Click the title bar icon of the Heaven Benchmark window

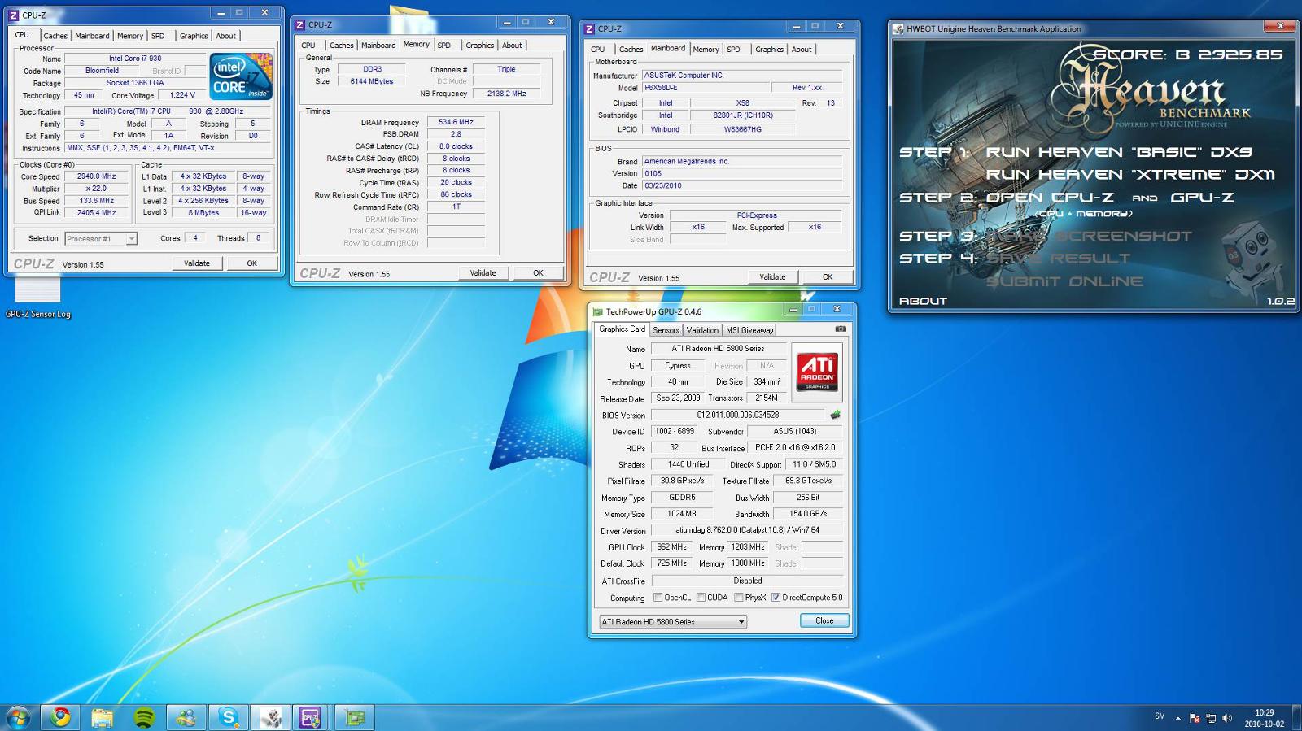pos(898,28)
